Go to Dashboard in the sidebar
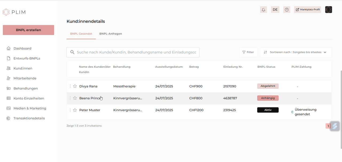 tap(22, 48)
